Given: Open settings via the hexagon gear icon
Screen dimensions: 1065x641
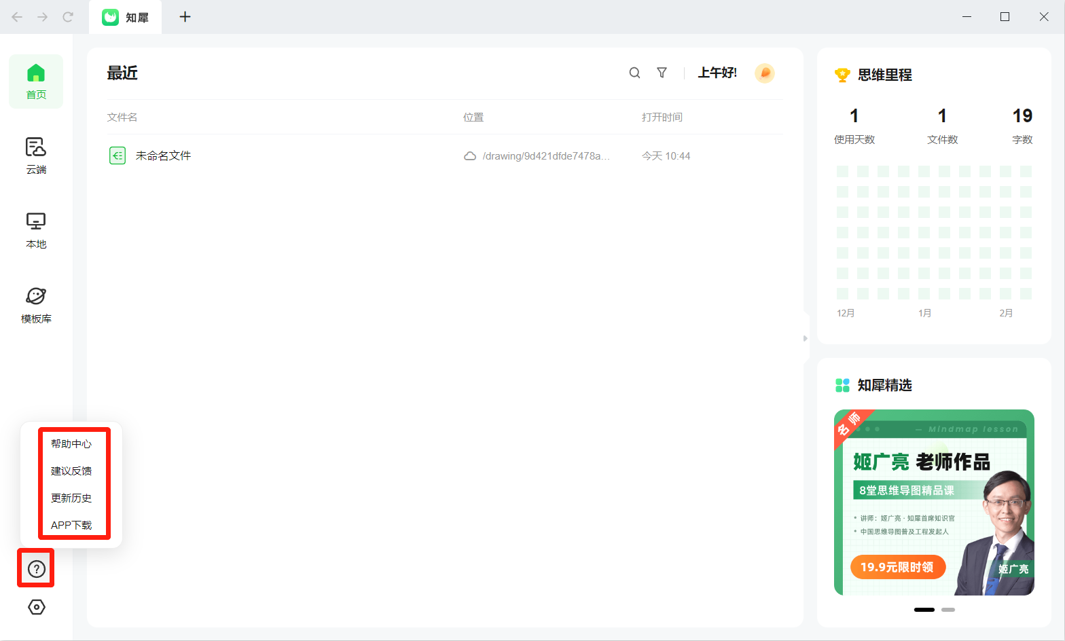Looking at the screenshot, I should pyautogui.click(x=37, y=607).
